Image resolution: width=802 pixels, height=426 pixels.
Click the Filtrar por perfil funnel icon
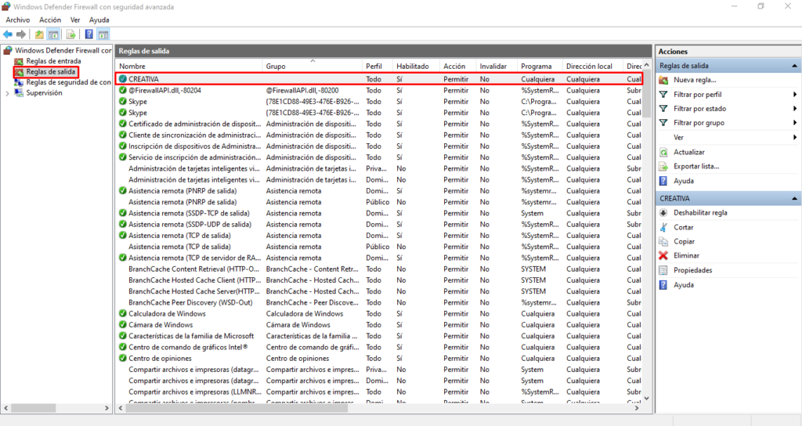(663, 94)
